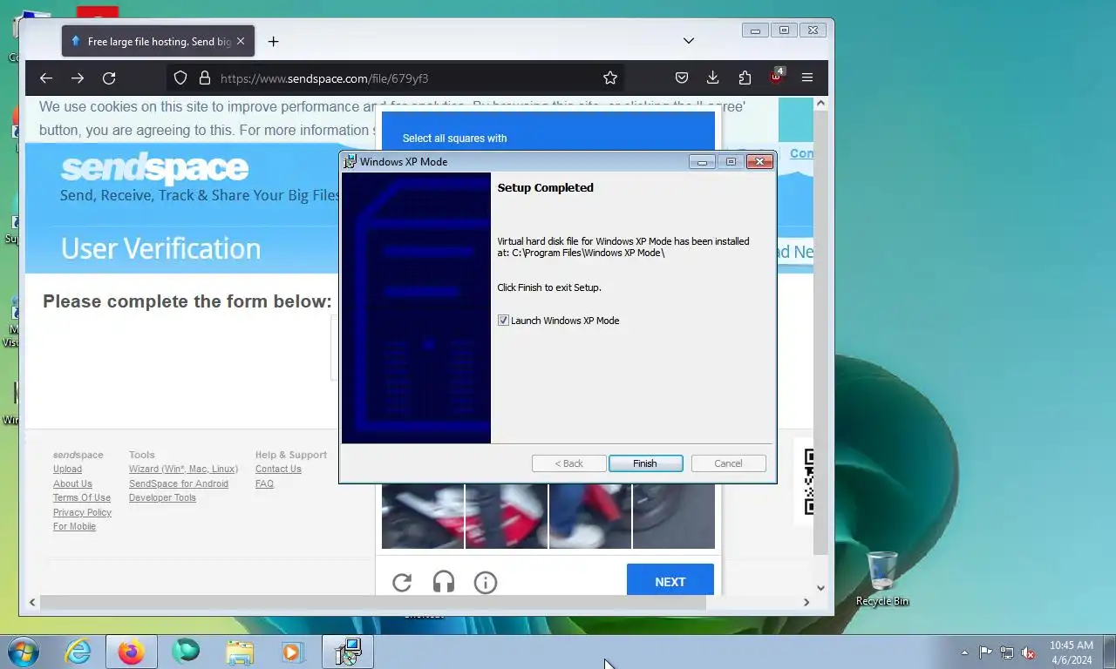Image resolution: width=1116 pixels, height=669 pixels.
Task: Open Windows Media Player from taskbar
Action: [292, 652]
